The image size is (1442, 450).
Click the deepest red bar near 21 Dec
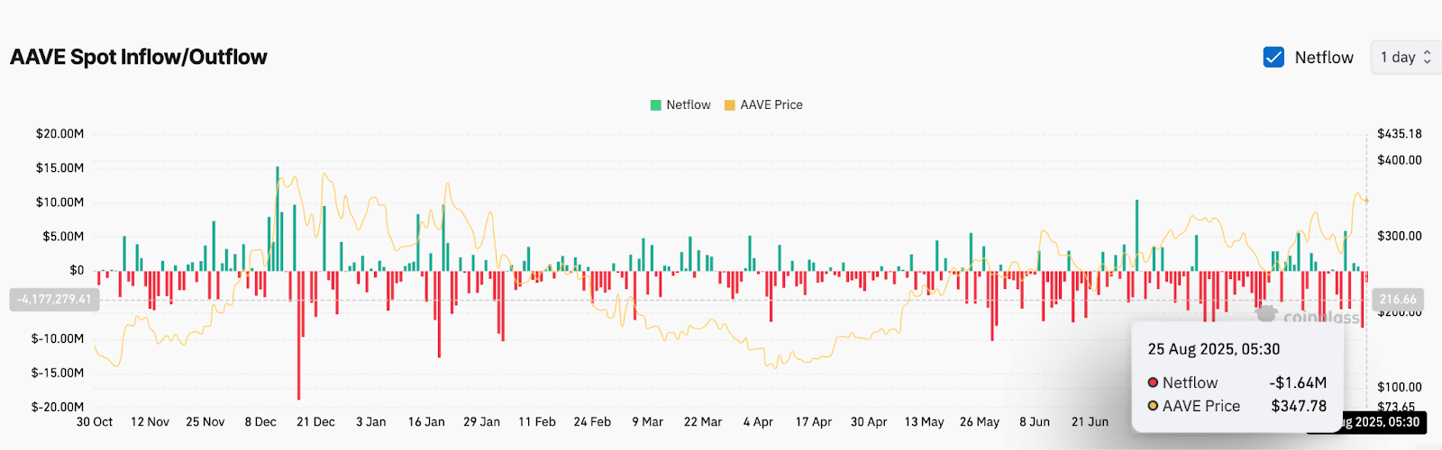tap(298, 335)
